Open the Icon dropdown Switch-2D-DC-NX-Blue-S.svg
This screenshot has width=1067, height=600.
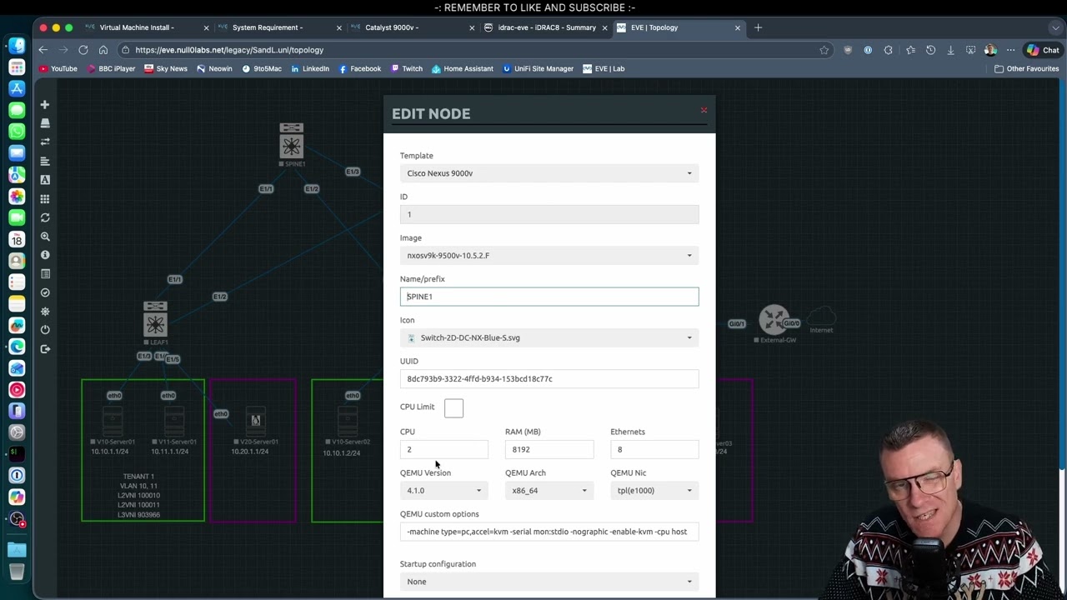(549, 337)
